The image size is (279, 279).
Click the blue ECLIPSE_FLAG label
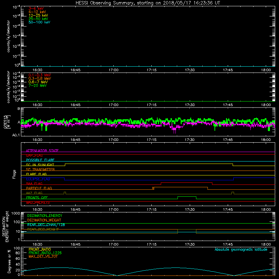point(38,179)
